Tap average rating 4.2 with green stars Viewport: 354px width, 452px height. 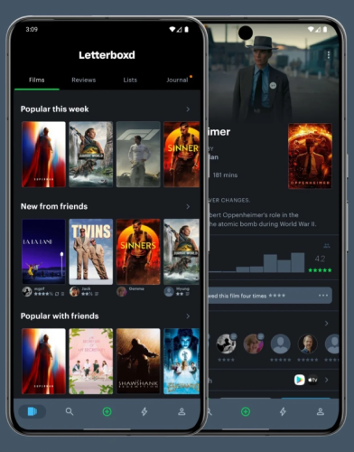[320, 263]
